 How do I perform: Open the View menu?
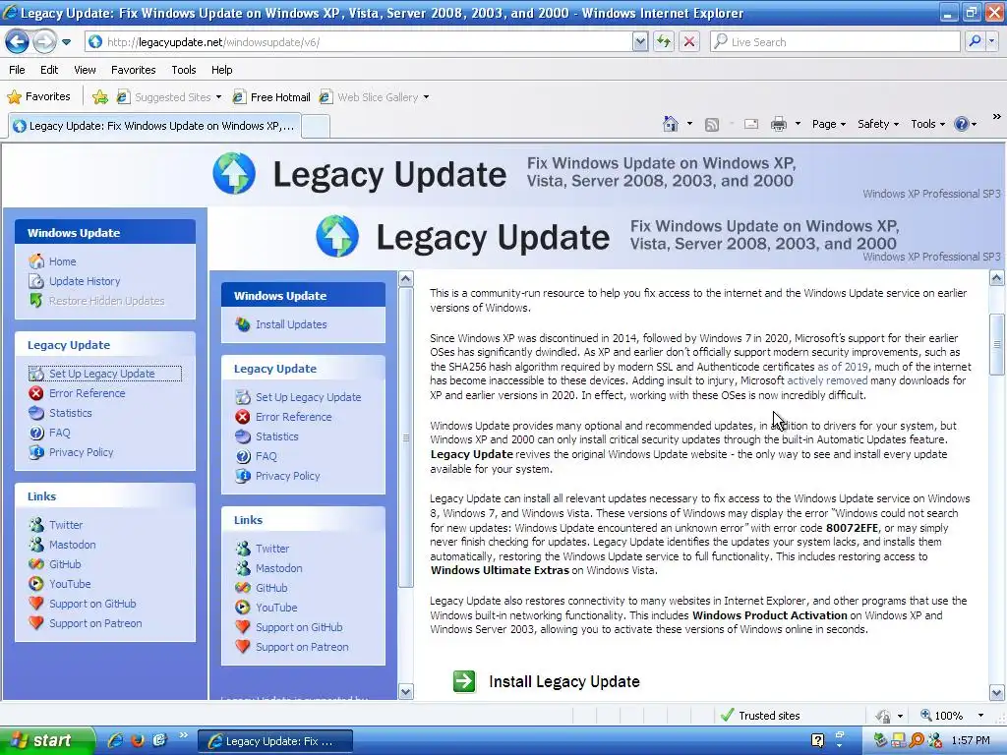tap(85, 70)
